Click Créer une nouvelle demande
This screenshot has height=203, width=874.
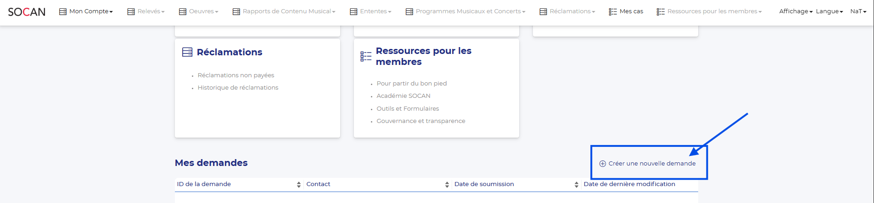652,164
